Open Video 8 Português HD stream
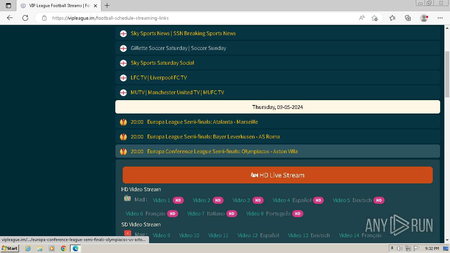450x253 pixels. 275,214
